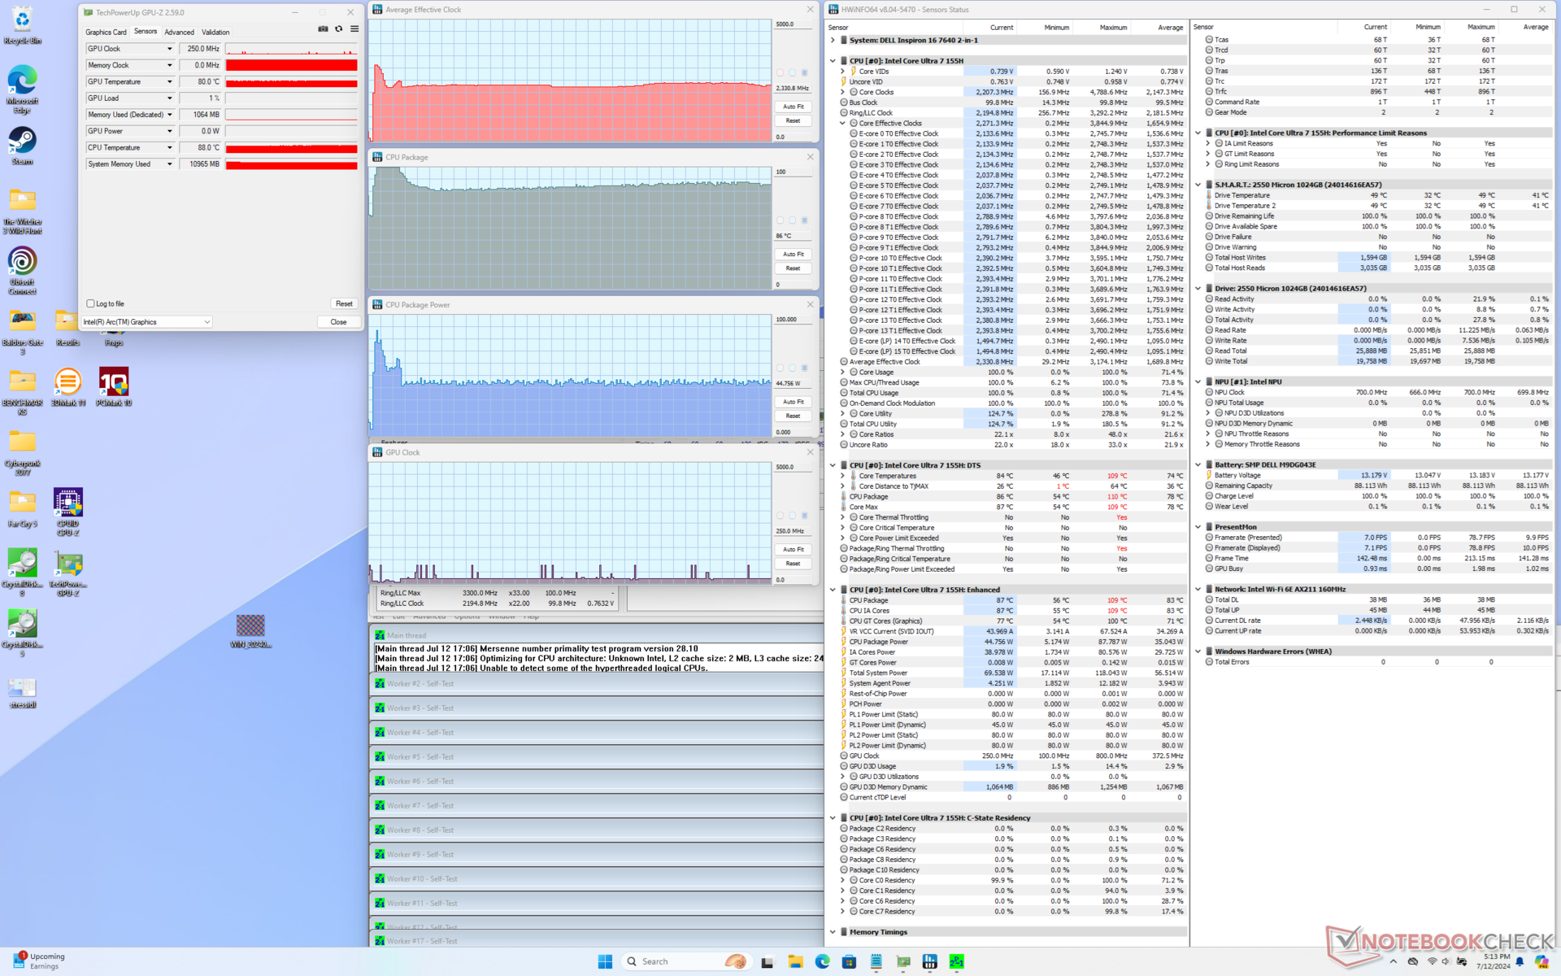The image size is (1561, 976).
Task: Open the Cyberpunk 2077 folder icon
Action: pyautogui.click(x=23, y=452)
